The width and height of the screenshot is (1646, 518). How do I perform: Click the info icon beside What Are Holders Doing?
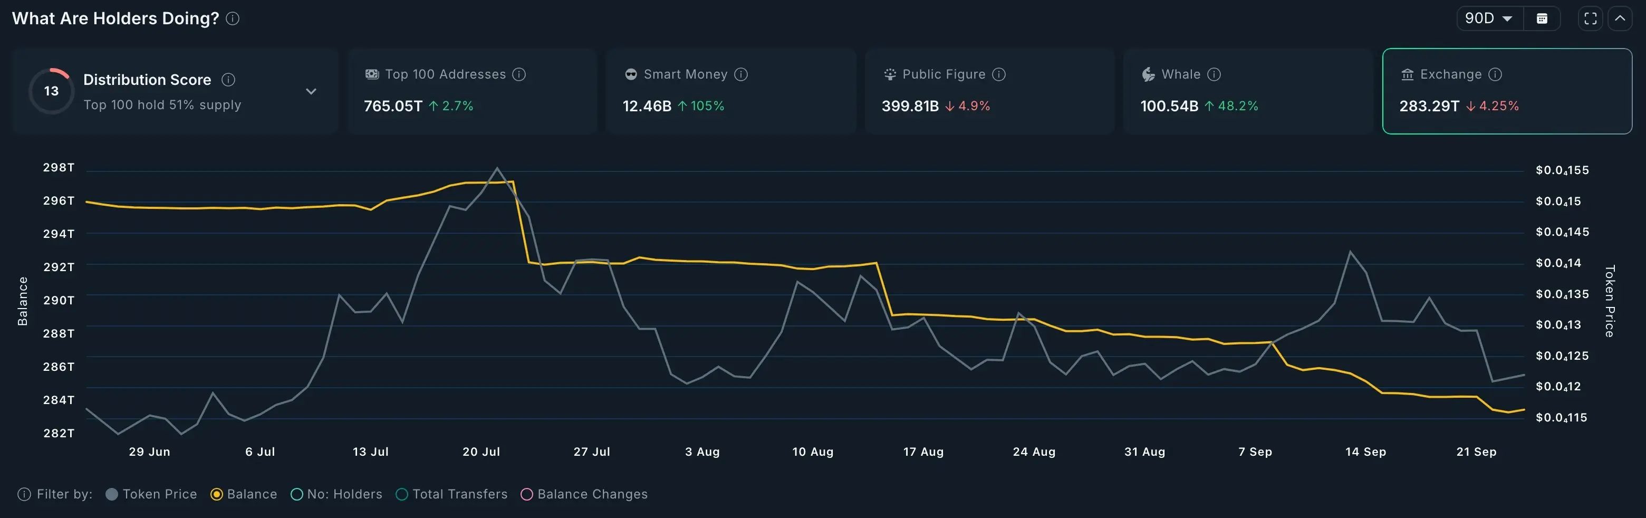coord(233,18)
